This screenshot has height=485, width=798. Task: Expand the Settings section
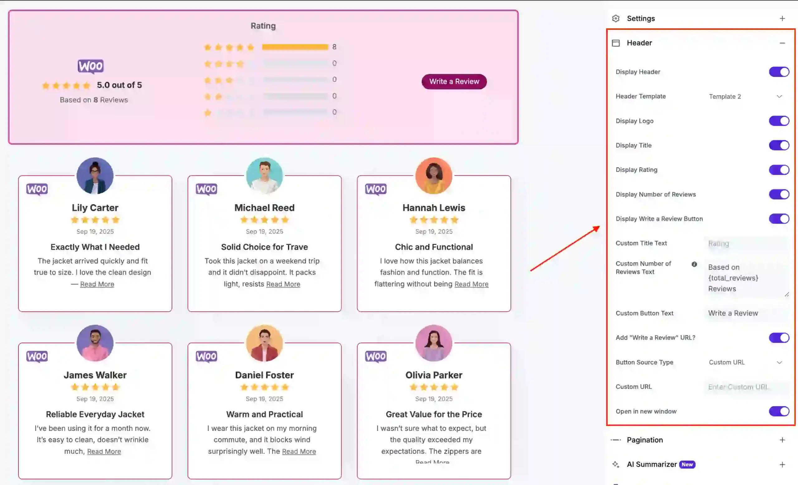[782, 18]
